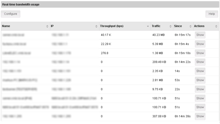This screenshot has height=124, width=220.
Task: Show details for 276.8 throughput row
Action: click(200, 53)
